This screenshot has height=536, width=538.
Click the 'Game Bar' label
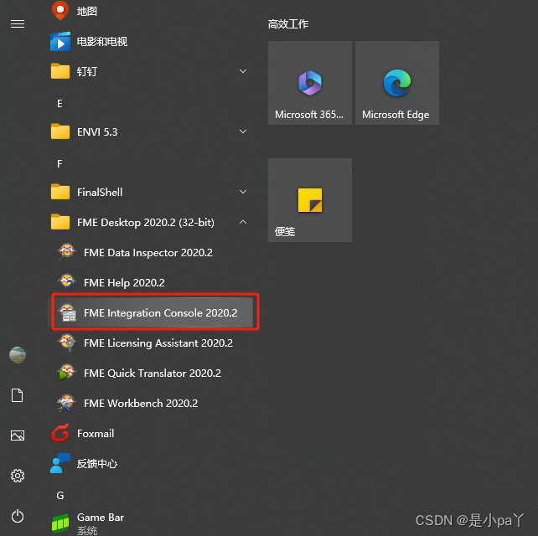click(101, 517)
